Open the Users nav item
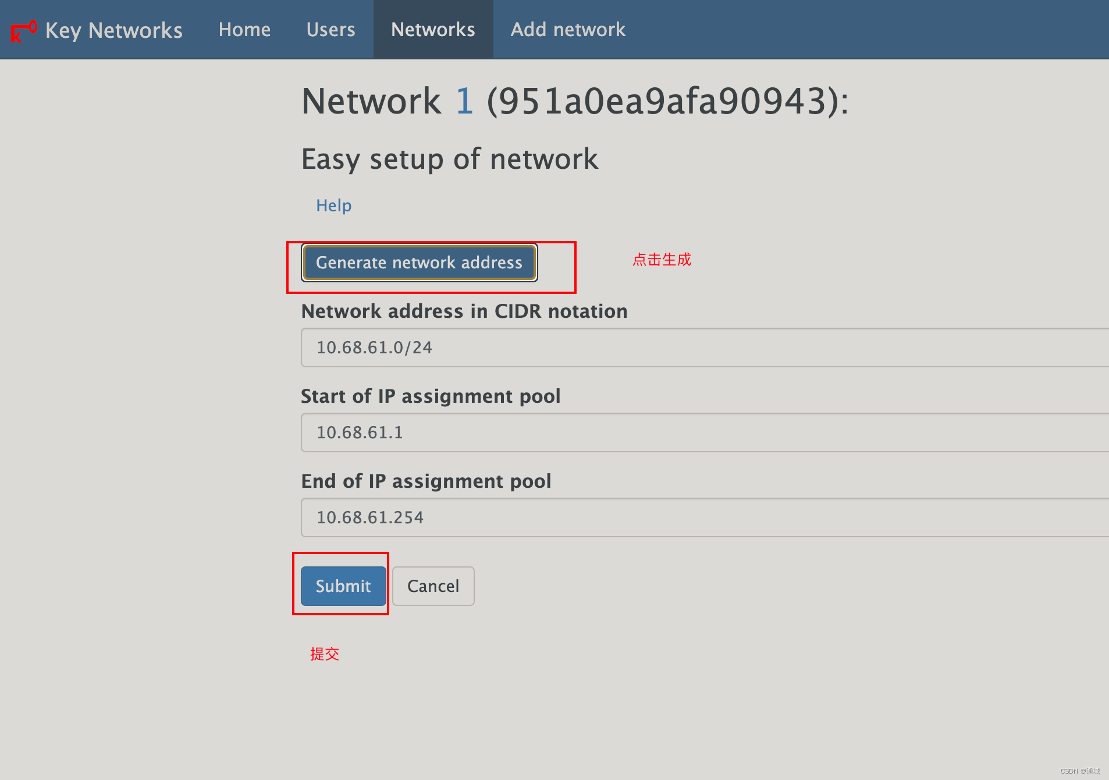Viewport: 1109px width, 780px height. click(x=330, y=30)
